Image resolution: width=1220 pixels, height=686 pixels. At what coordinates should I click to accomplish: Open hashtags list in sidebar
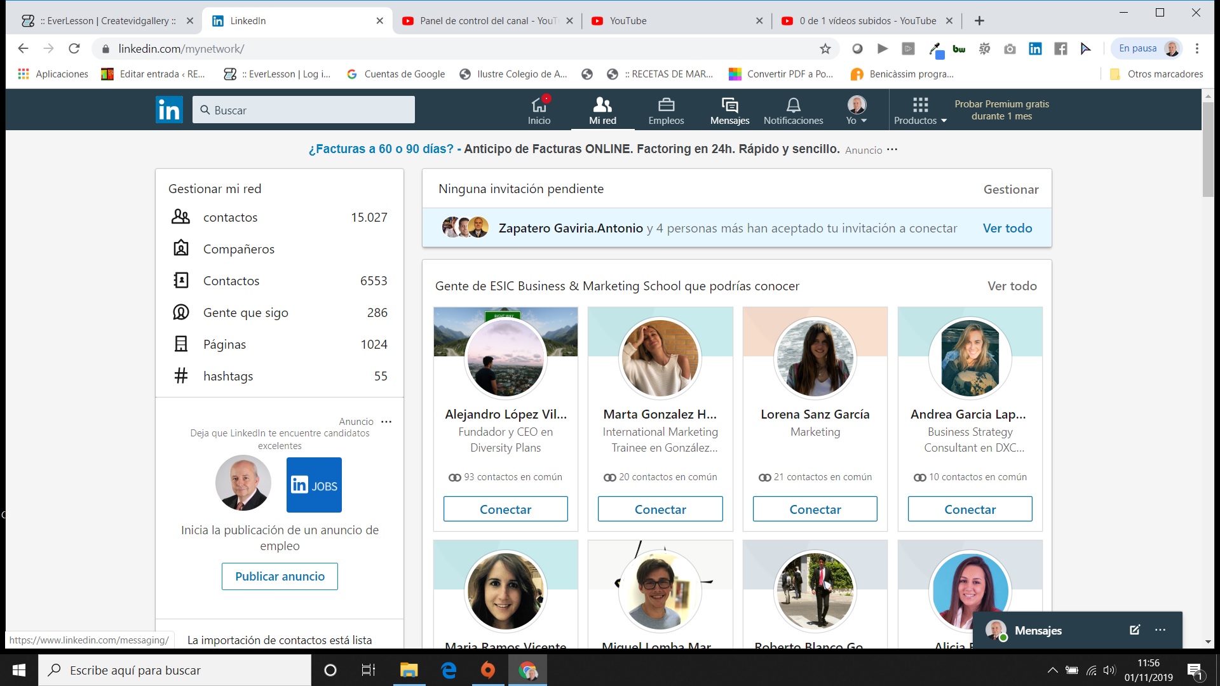click(x=227, y=376)
